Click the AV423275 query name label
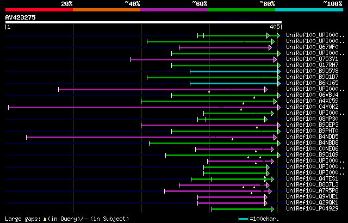Image resolution: width=348 pixels, height=223 pixels. (x=21, y=17)
